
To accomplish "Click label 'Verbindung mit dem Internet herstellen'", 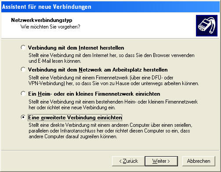I will (76, 48).
